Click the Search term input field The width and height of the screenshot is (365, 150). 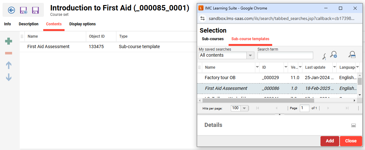285,55
